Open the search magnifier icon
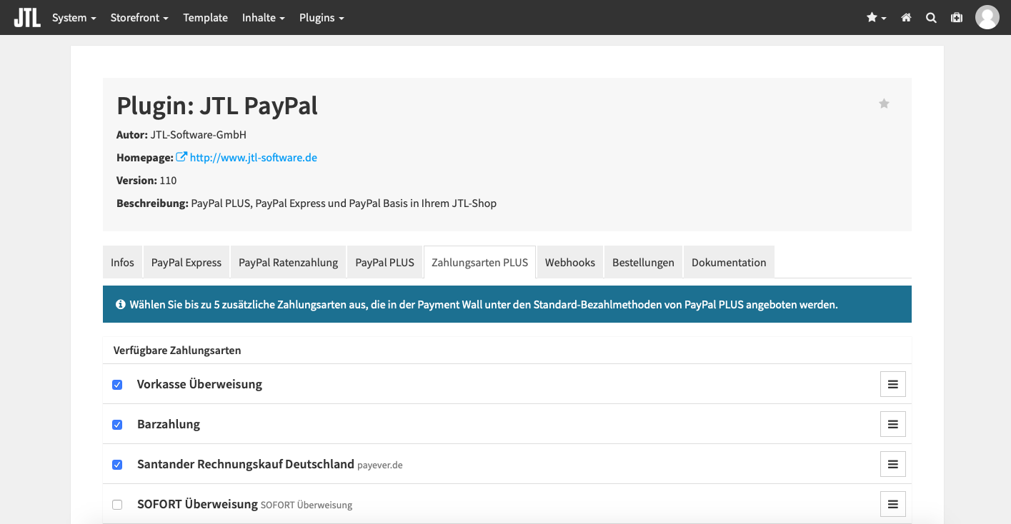 click(931, 18)
